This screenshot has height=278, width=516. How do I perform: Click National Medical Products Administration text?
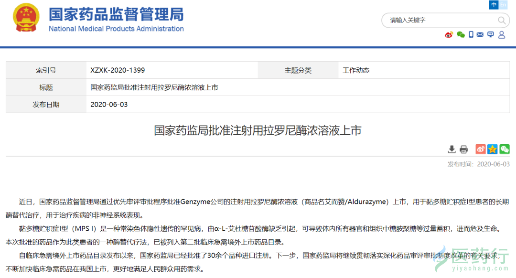click(x=116, y=29)
